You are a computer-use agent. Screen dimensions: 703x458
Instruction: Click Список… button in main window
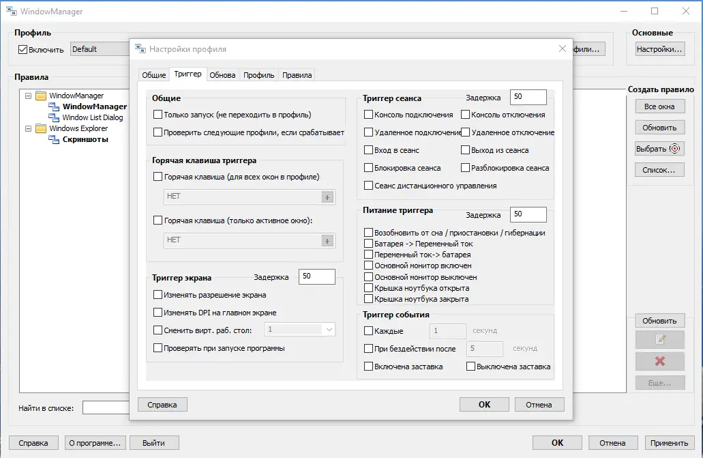click(x=659, y=170)
